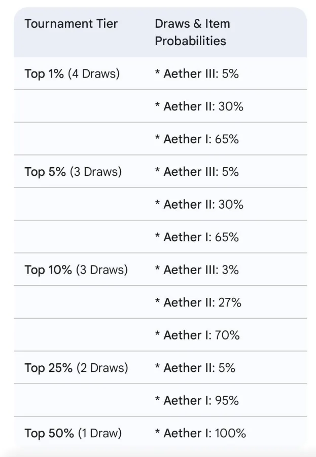
Task: Click the Aether I: 95% entry
Action: pyautogui.click(x=197, y=400)
